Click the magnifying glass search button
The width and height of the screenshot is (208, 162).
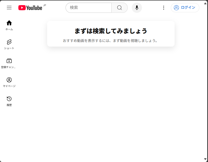(x=120, y=8)
